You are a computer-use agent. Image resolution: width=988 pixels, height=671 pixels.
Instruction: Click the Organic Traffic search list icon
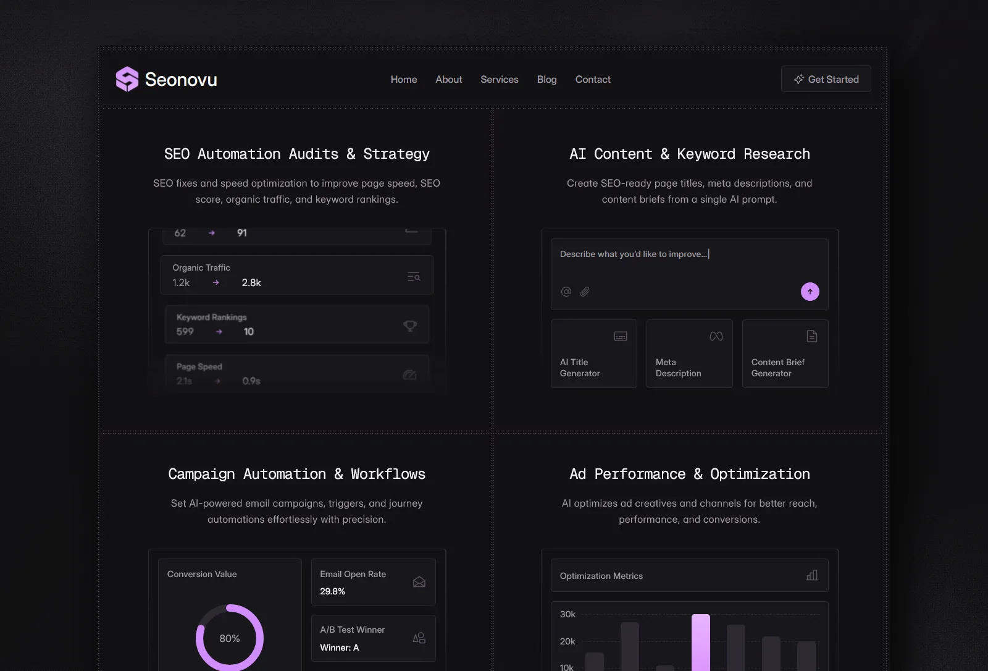pyautogui.click(x=414, y=276)
